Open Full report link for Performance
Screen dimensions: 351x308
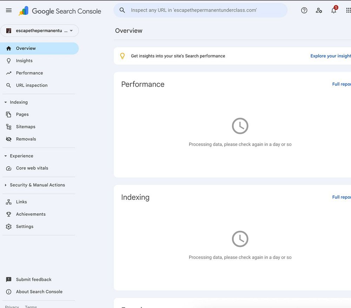[x=341, y=84]
